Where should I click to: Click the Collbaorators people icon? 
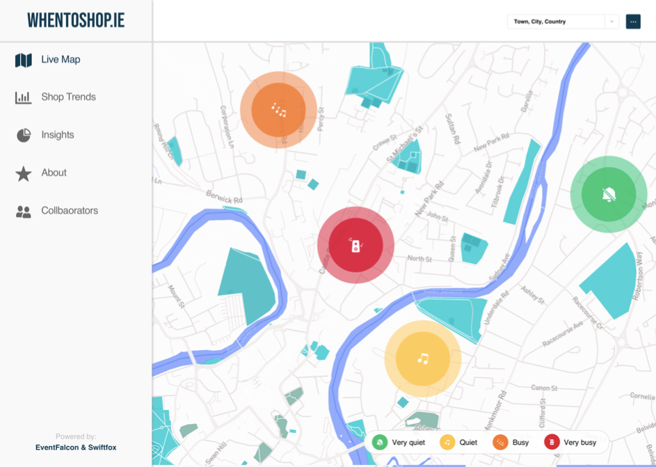24,212
